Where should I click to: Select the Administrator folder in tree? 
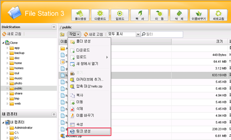coord(21,128)
